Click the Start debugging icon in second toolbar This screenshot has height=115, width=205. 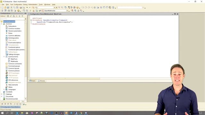[18, 11]
